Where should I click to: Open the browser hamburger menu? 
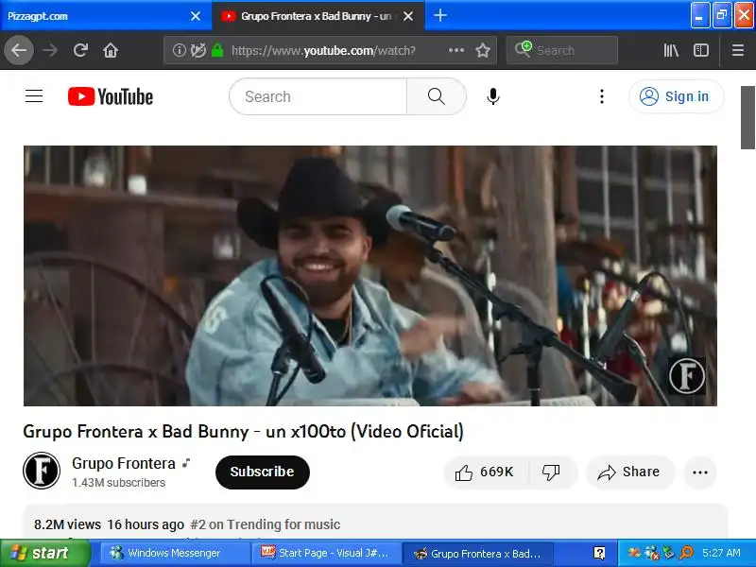pyautogui.click(x=737, y=50)
